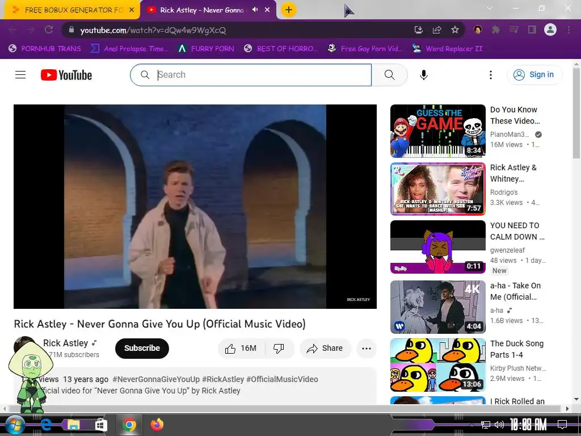Share the Rick Astley video
This screenshot has width=581, height=436.
325,348
